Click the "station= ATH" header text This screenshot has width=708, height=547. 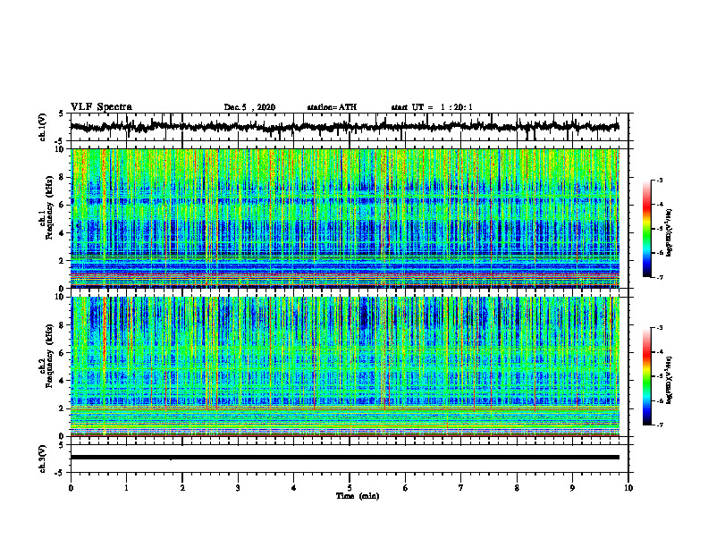click(332, 107)
